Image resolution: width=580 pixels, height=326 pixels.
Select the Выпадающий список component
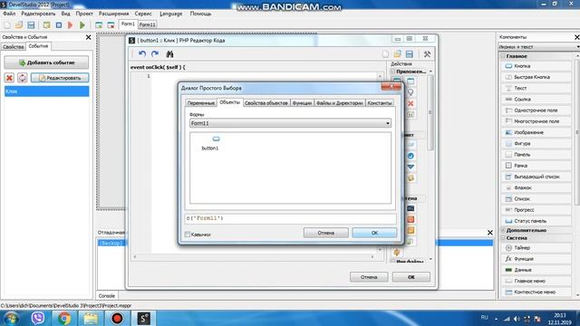tap(536, 177)
